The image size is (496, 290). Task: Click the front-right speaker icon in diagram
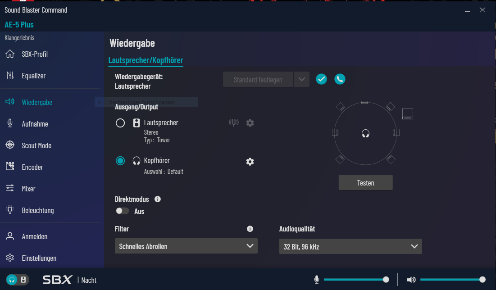pos(390,107)
